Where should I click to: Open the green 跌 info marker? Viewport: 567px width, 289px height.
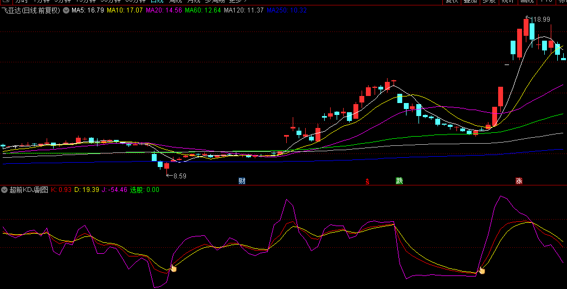point(399,181)
